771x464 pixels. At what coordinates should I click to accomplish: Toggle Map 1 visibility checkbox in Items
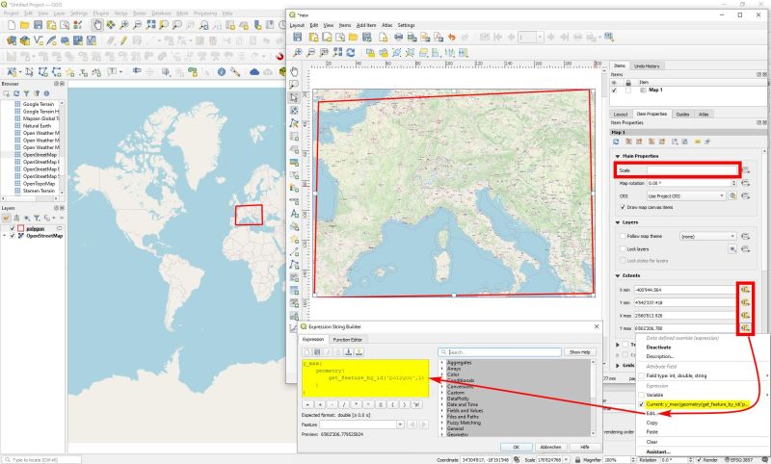point(614,90)
